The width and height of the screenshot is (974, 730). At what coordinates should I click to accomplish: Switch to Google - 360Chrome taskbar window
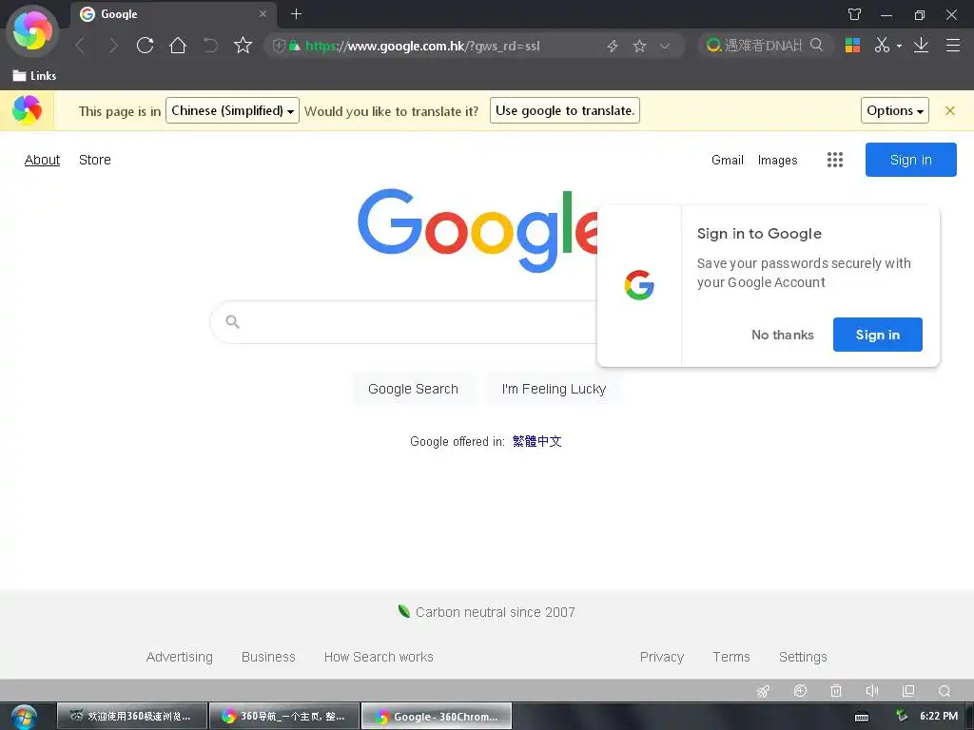pyautogui.click(x=437, y=716)
